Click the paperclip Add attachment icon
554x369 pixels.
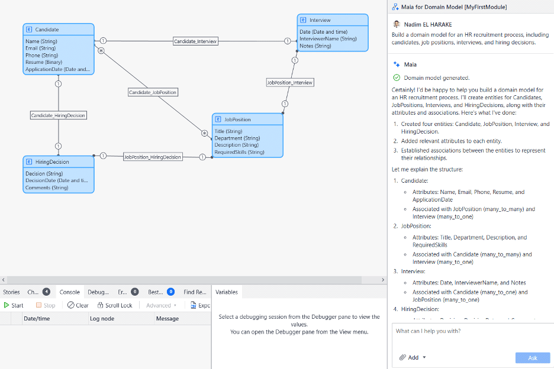(402, 358)
